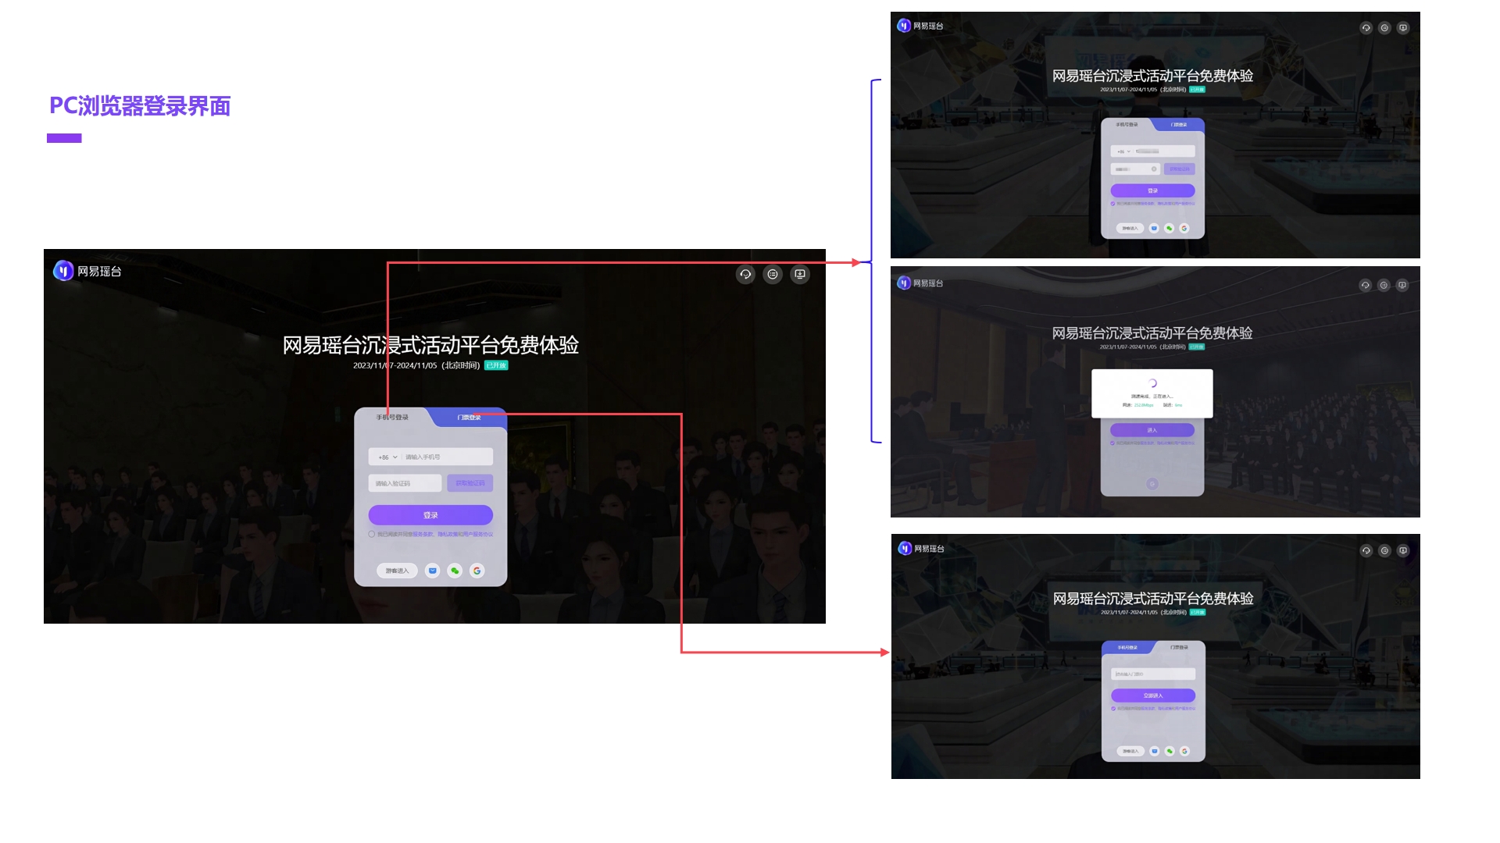The image size is (1500, 843).
Task: Untick agreement checkbox in ticket login screenshot
Action: click(x=1113, y=709)
